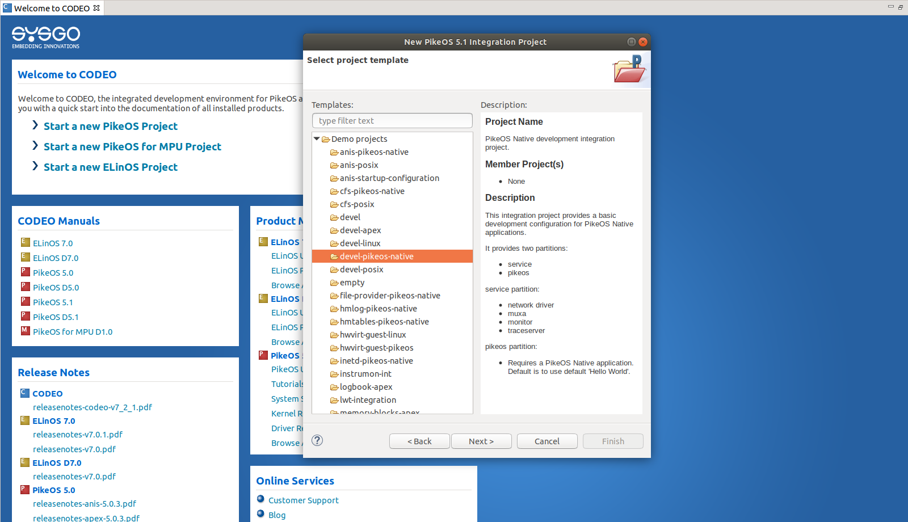This screenshot has height=522, width=908.
Task: Select the hwvirt-guest-linux template
Action: 372,335
